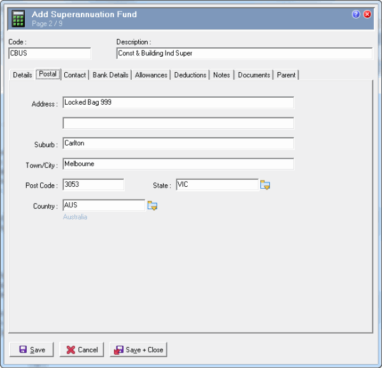Click the calculator icon in title bar
The width and height of the screenshot is (382, 368).
(18, 18)
